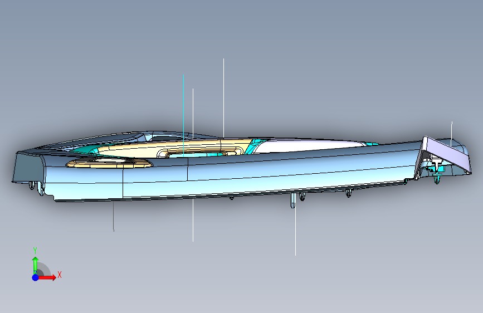483x313 pixels.
Task: Click the blue Z axis dot on the triad
Action: (x=36, y=277)
